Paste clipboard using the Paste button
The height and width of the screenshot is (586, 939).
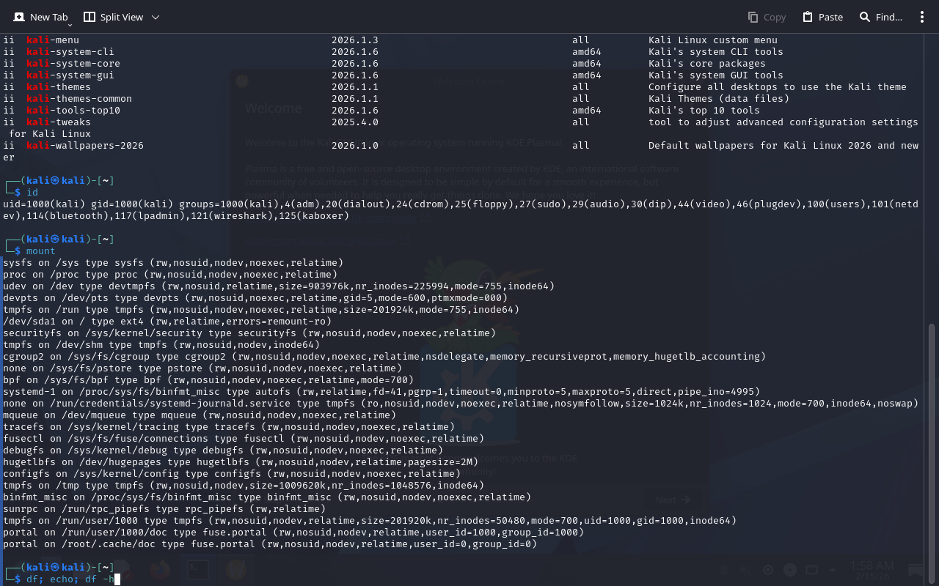(x=822, y=17)
